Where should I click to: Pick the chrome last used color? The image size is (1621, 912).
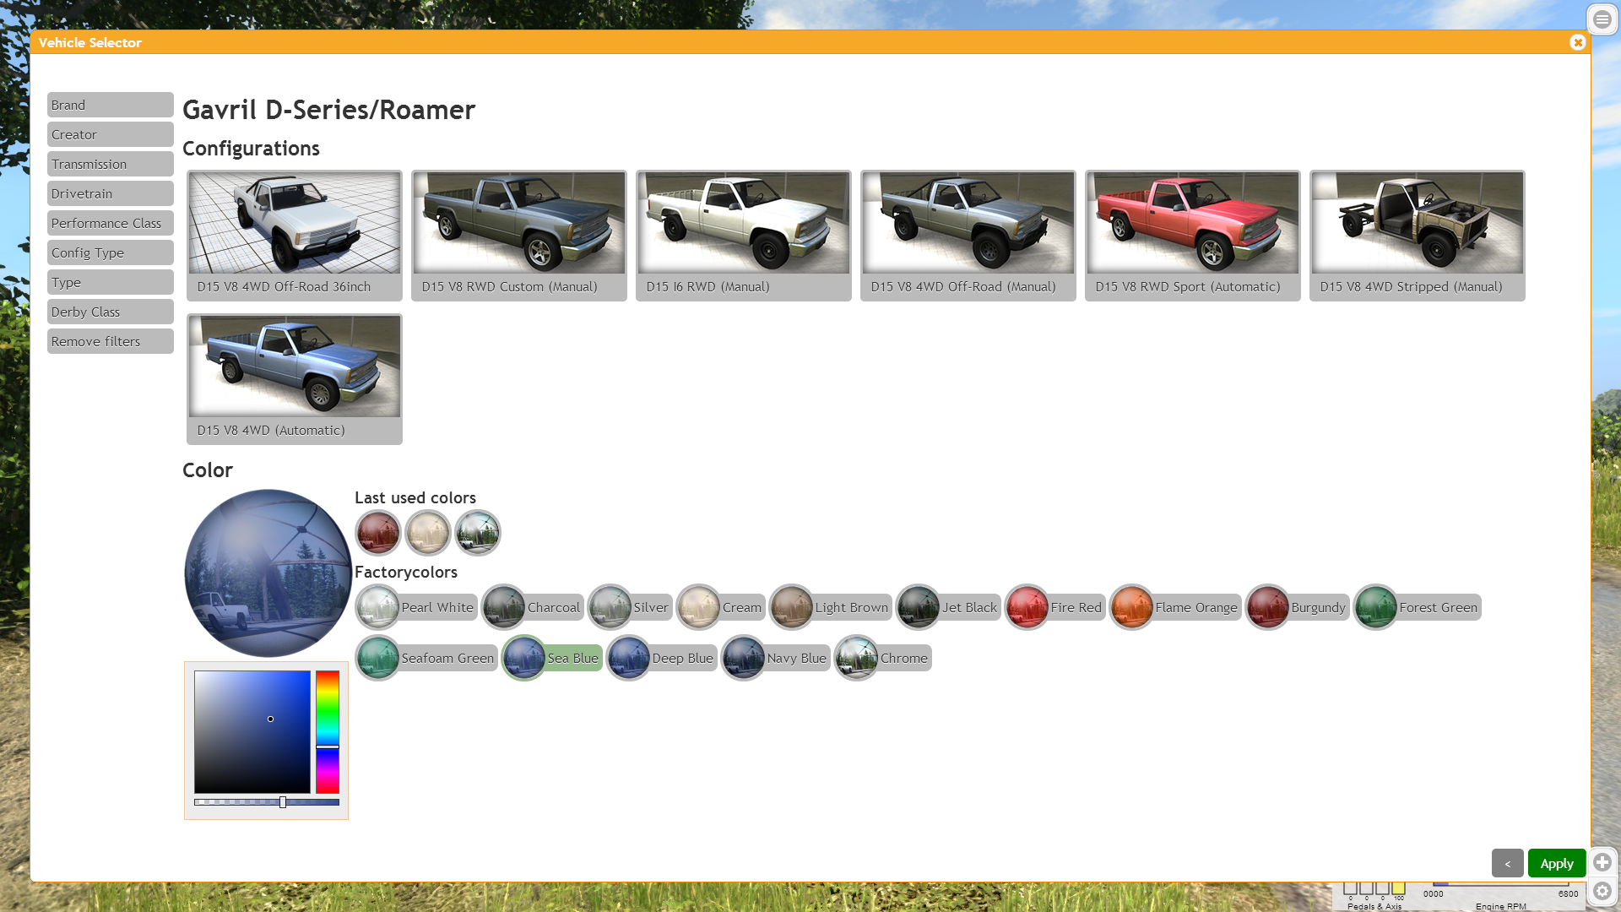coord(477,533)
